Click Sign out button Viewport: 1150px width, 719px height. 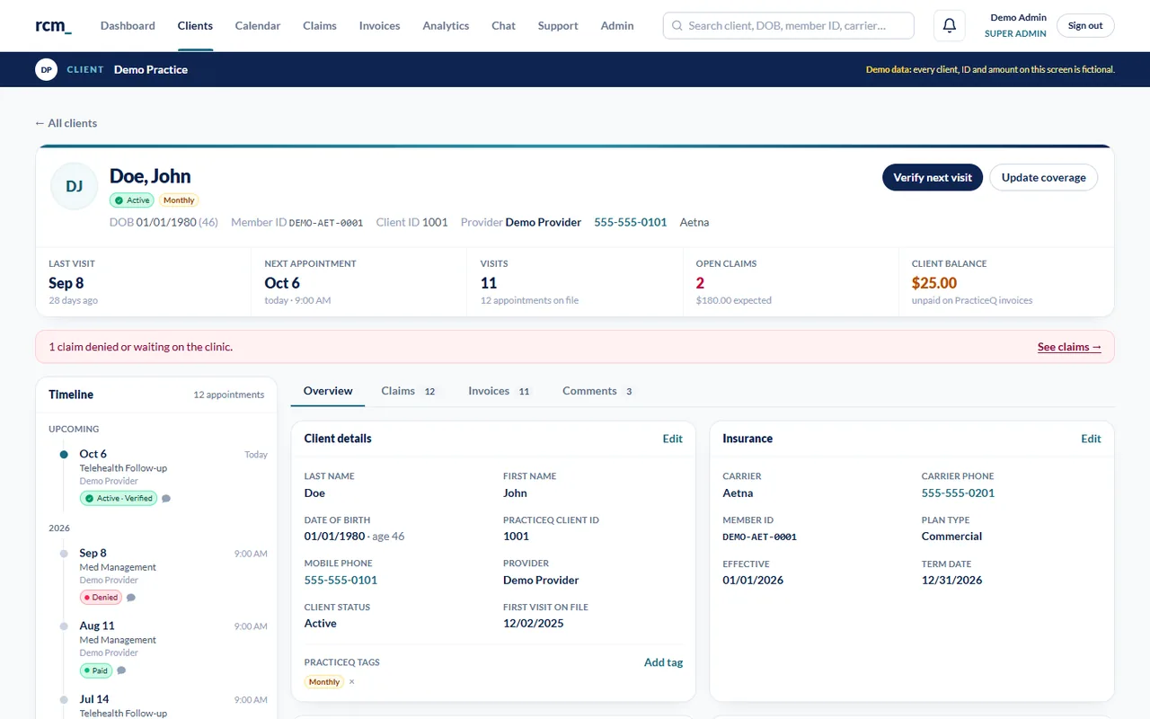click(x=1085, y=25)
